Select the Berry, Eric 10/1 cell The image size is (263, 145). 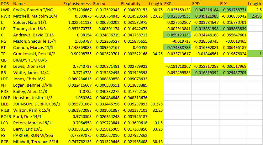[x=28, y=129]
